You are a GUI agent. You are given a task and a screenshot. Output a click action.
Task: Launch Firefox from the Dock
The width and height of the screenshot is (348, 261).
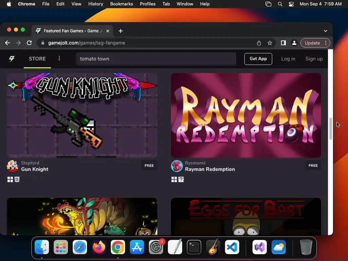99,247
